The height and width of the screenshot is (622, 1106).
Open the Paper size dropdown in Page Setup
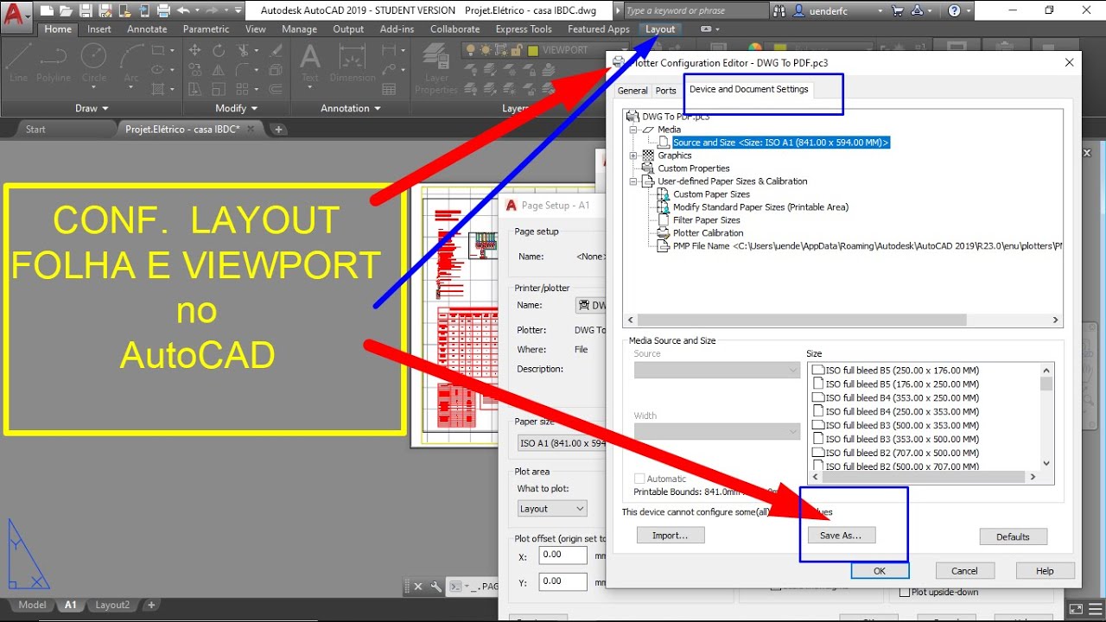pyautogui.click(x=562, y=442)
